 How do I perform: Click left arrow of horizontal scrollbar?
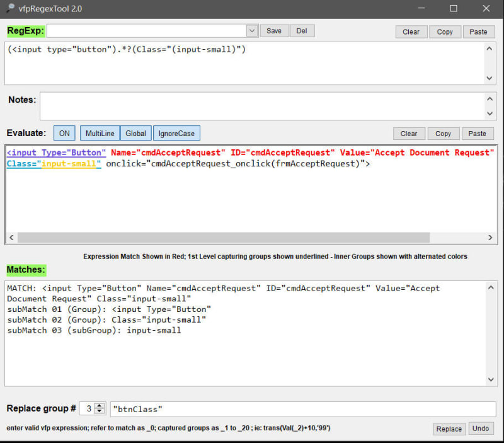tap(11, 238)
